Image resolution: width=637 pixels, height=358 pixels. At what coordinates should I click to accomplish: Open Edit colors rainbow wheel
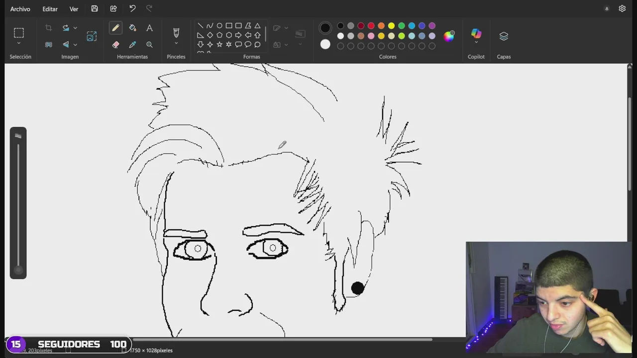pos(449,36)
